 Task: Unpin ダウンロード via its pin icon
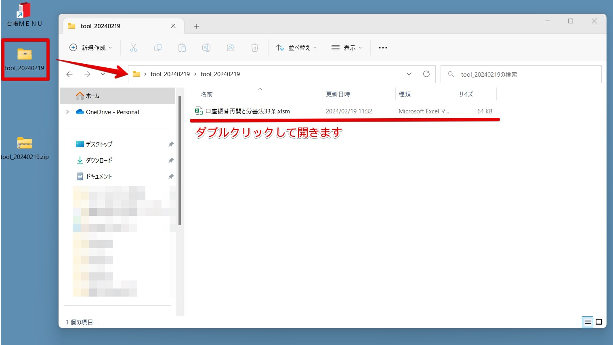point(171,160)
